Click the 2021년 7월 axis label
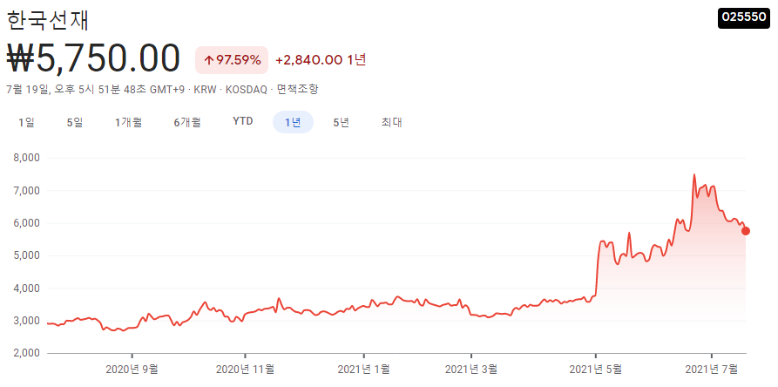 pyautogui.click(x=712, y=370)
